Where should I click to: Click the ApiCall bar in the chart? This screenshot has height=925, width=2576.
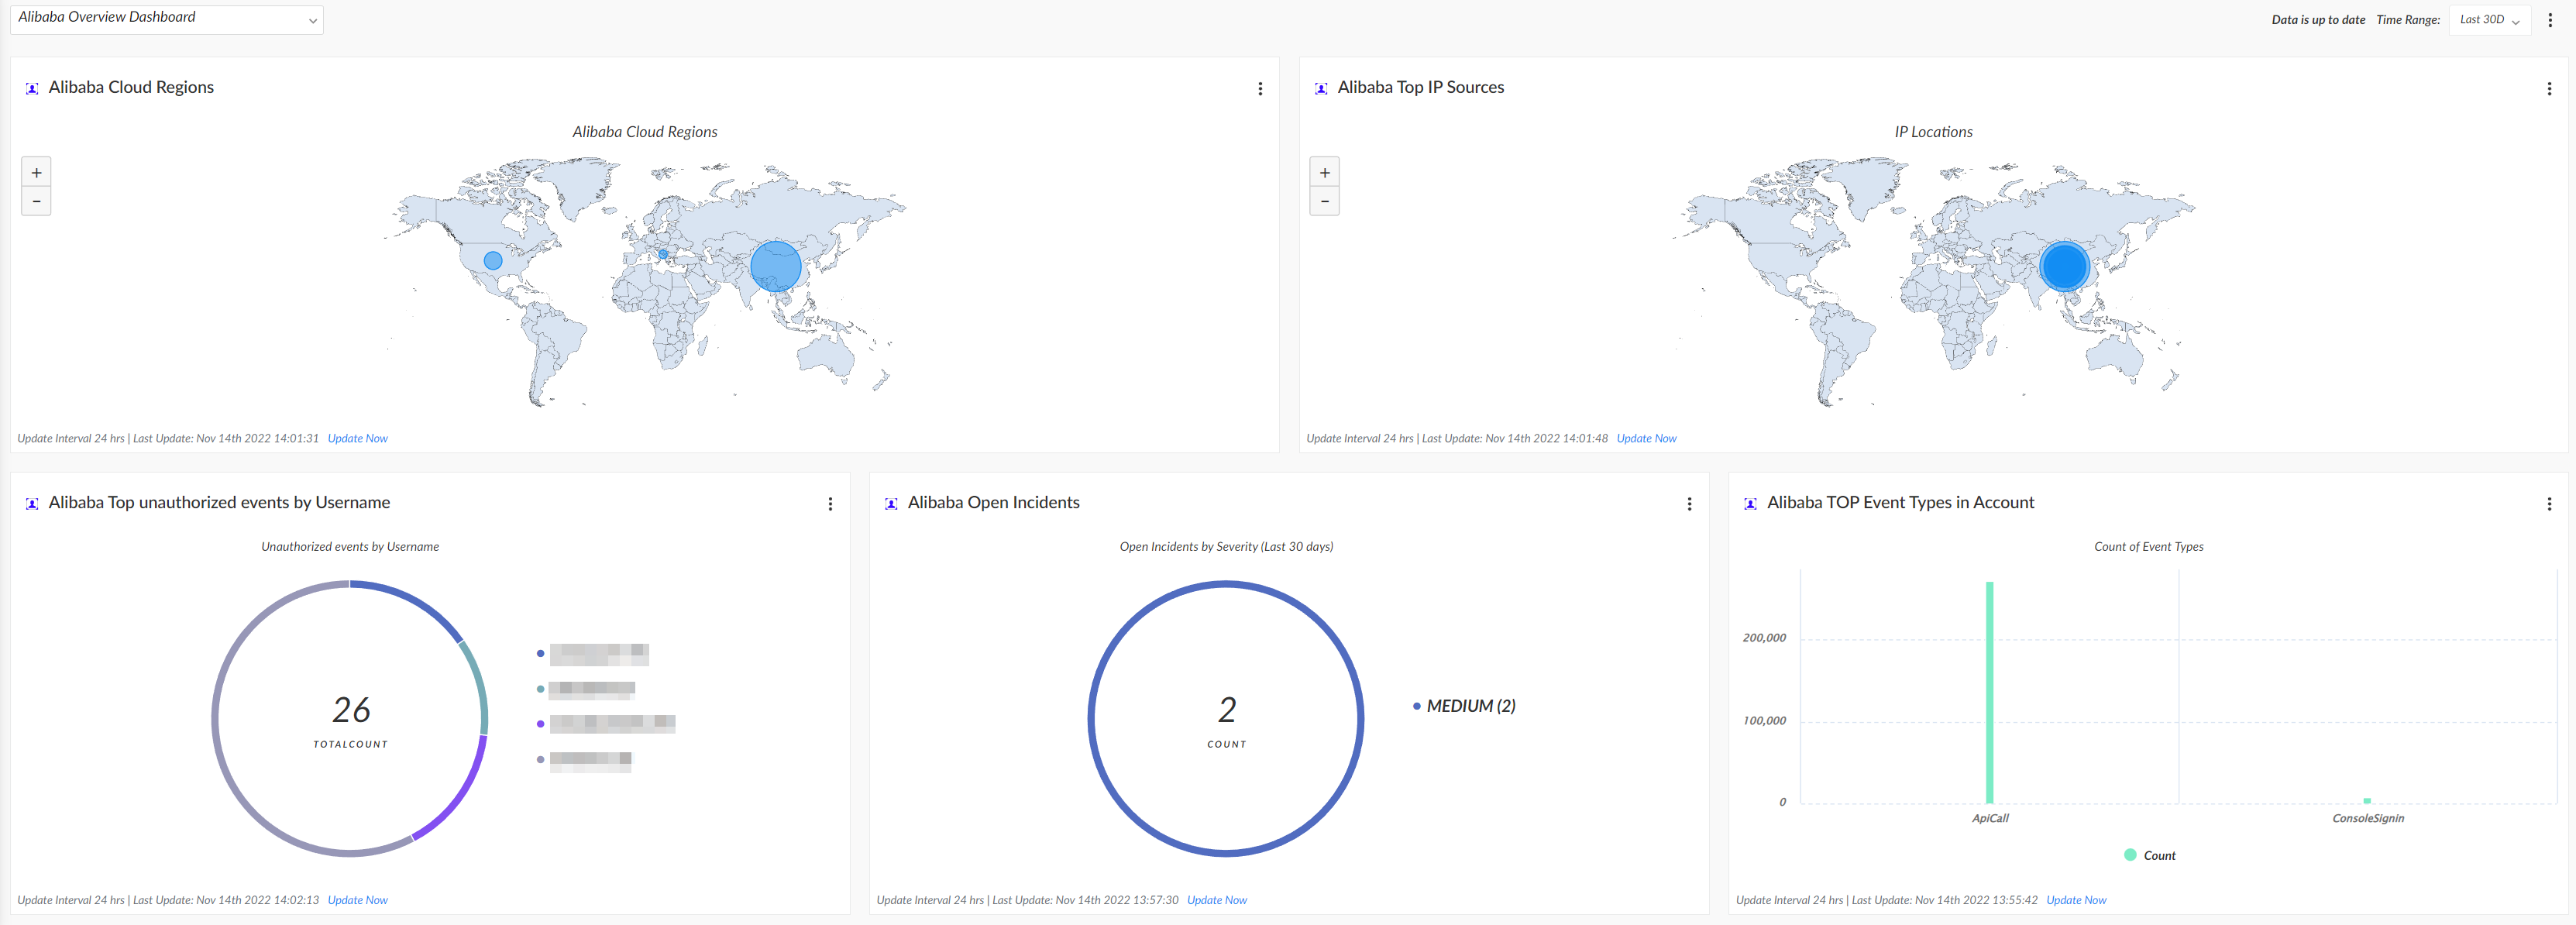coord(1989,692)
